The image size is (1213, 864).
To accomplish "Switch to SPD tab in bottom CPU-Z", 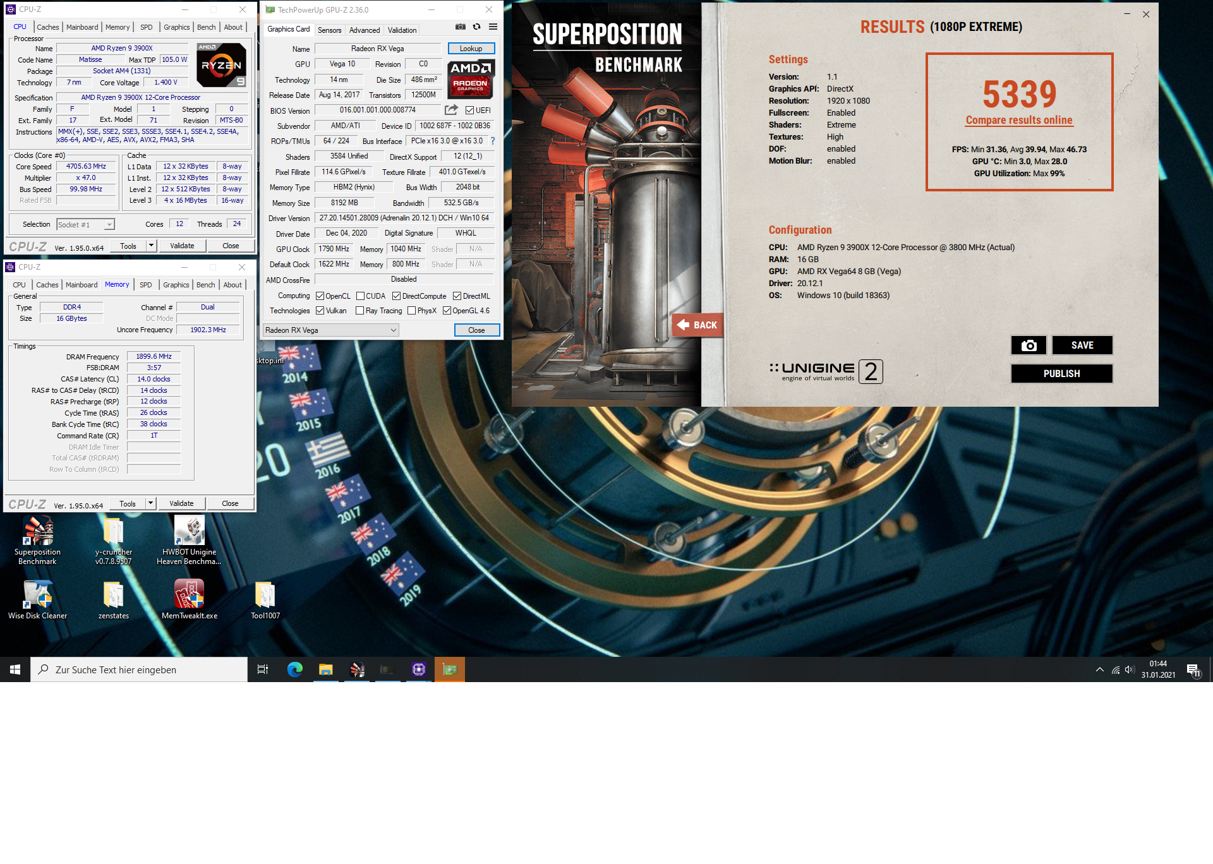I will (x=145, y=285).
